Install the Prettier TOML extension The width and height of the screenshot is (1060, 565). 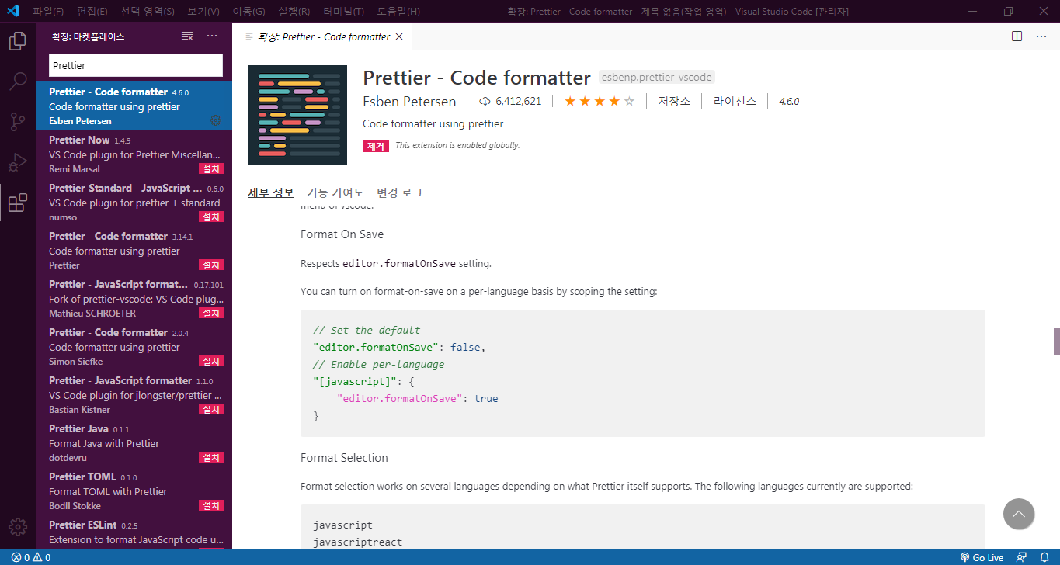[x=210, y=505]
